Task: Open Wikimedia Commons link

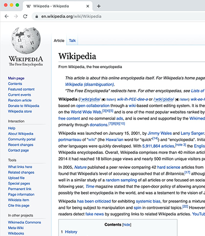Action: pos(25,222)
